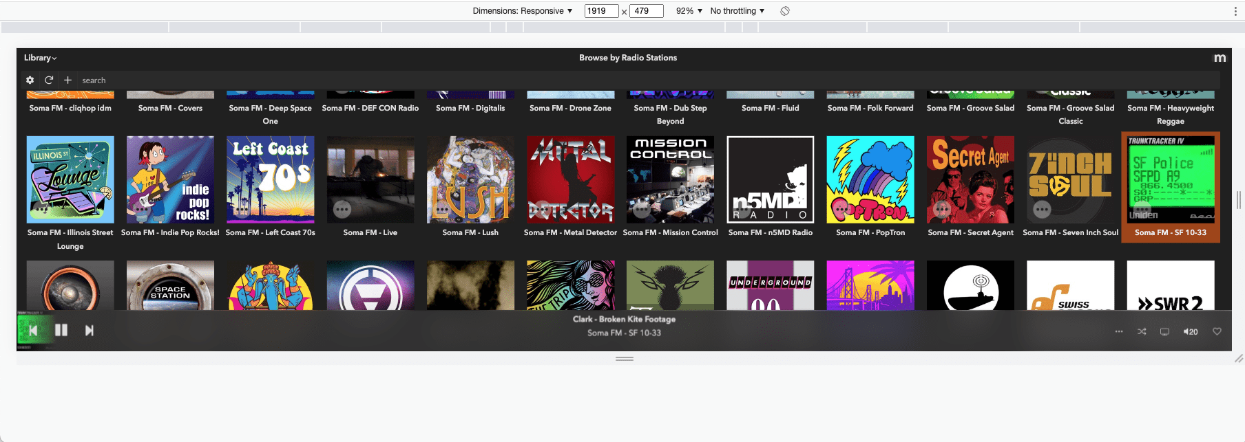Screen dimensions: 1245x442
Task: Click the viewport height field 479
Action: 647,11
